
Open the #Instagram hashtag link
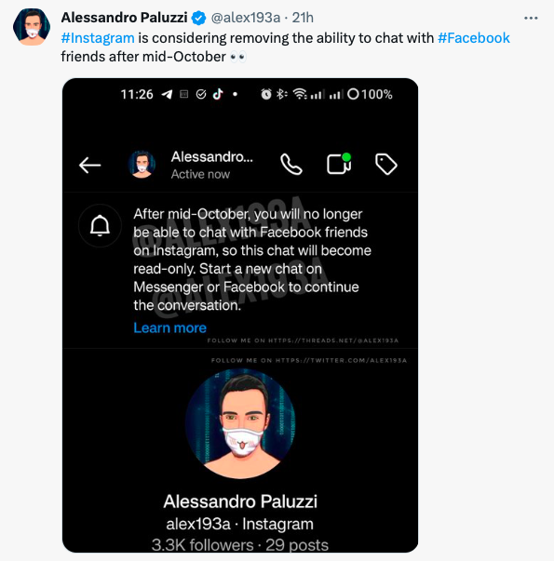click(x=98, y=38)
